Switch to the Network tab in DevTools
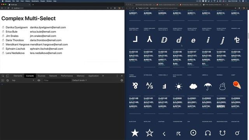Image resolution: width=249 pixels, height=140 pixels. (x=53, y=76)
